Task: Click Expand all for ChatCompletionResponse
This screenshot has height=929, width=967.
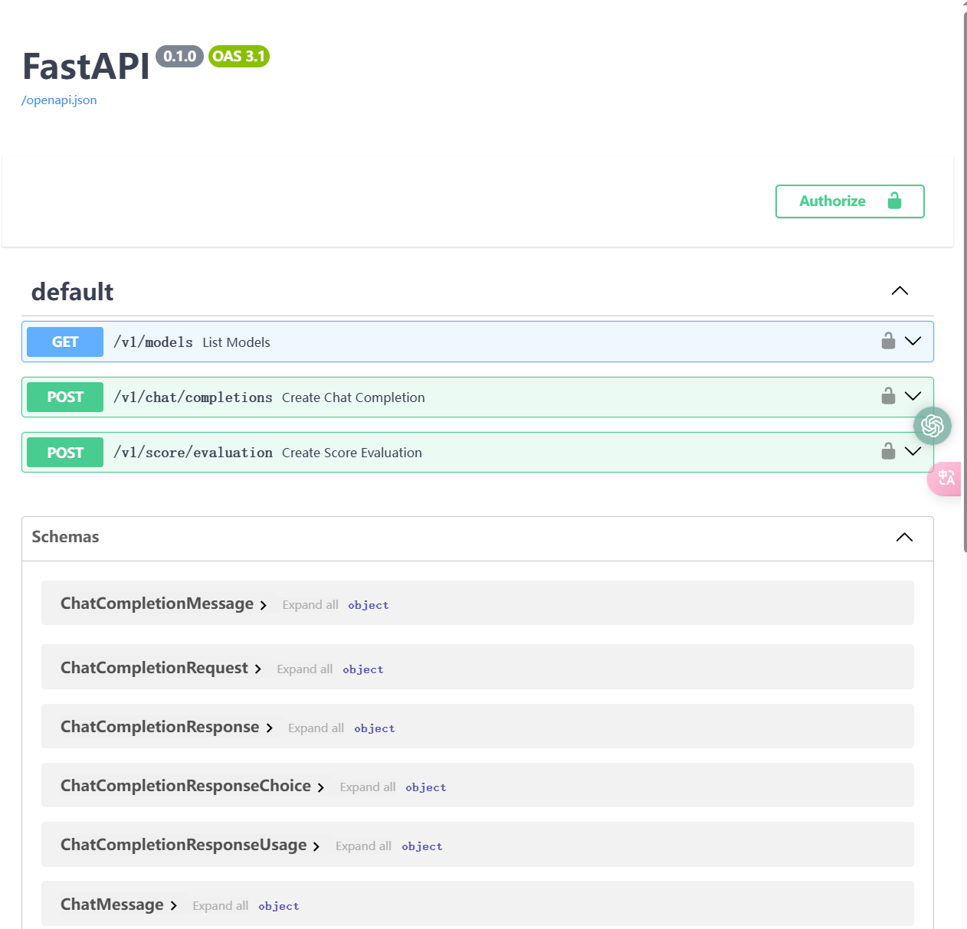Action: [x=316, y=728]
